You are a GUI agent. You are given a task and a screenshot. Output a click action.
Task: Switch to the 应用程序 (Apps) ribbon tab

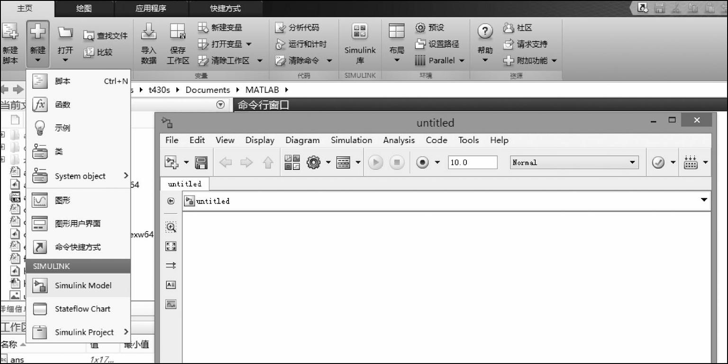pos(151,8)
